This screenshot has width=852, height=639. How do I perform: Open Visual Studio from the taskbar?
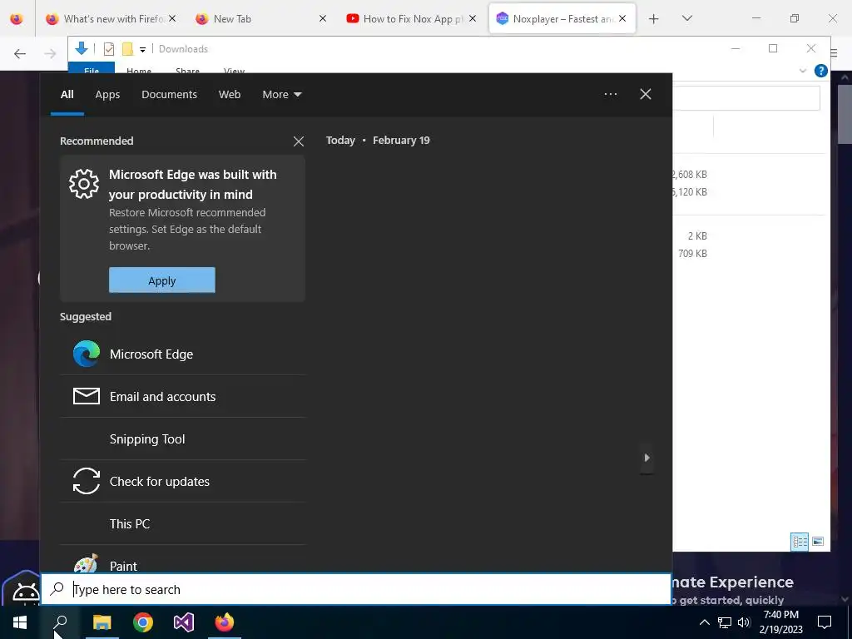click(x=184, y=622)
